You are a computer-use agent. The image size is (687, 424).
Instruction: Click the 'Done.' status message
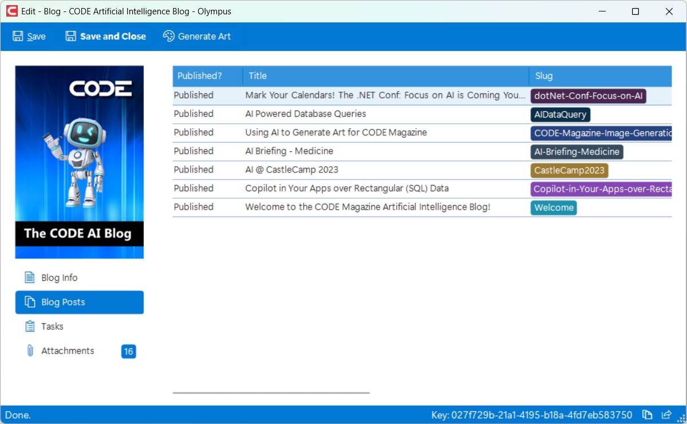18,415
